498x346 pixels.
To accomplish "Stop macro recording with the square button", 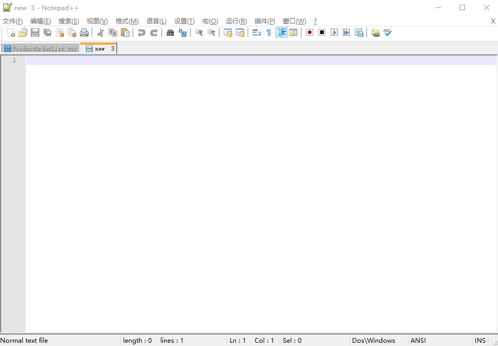I will [x=322, y=32].
